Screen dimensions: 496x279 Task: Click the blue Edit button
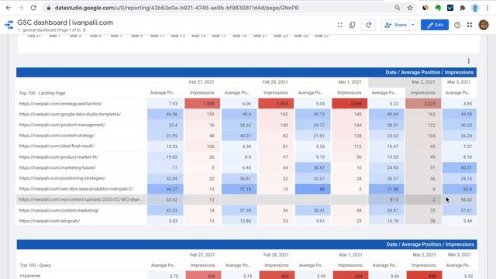click(x=435, y=25)
